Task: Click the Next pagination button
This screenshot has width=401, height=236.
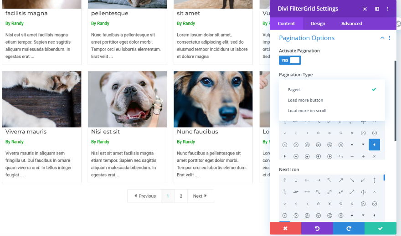Action: tap(200, 196)
